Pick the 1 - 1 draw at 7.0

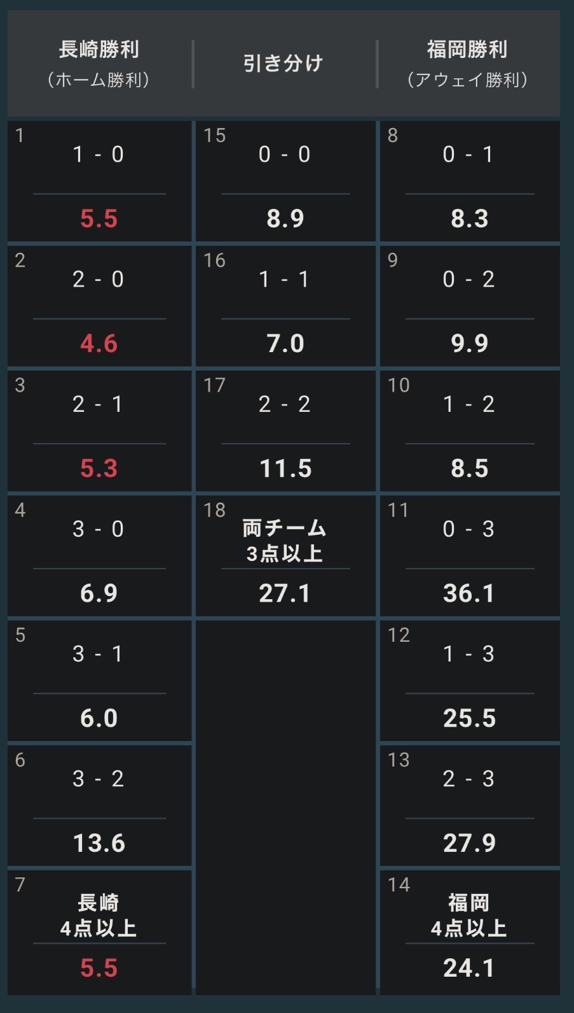(285, 306)
